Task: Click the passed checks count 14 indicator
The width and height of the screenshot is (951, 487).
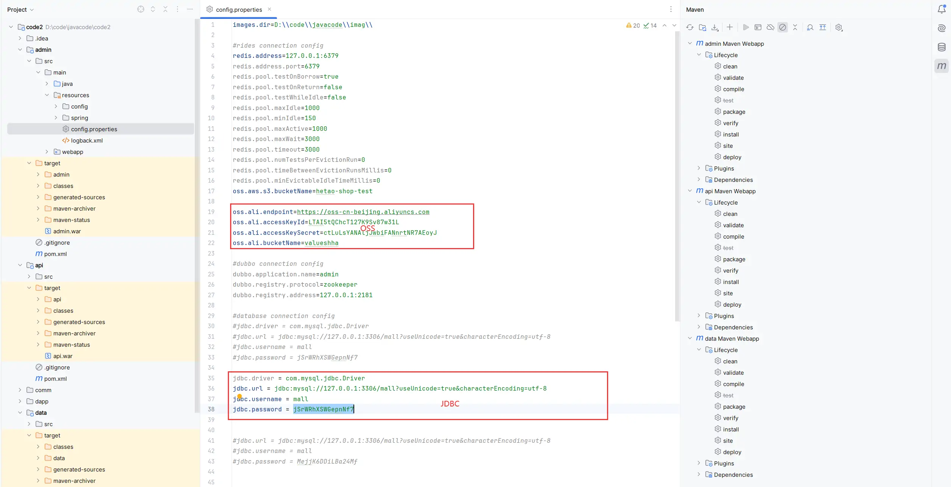Action: pyautogui.click(x=650, y=26)
